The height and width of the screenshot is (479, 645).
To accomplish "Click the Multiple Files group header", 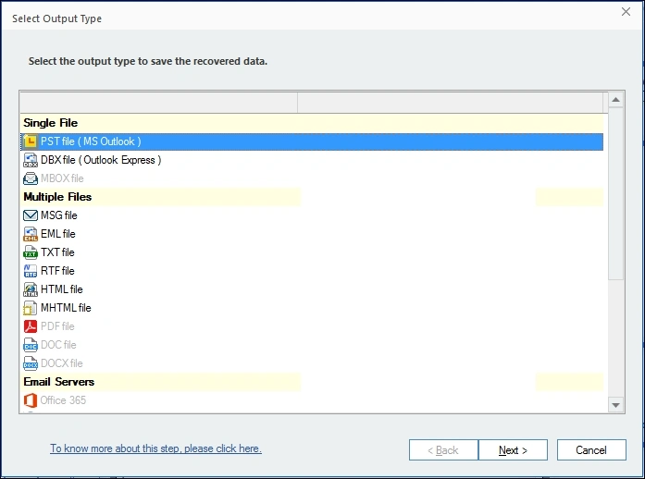I will [311, 197].
